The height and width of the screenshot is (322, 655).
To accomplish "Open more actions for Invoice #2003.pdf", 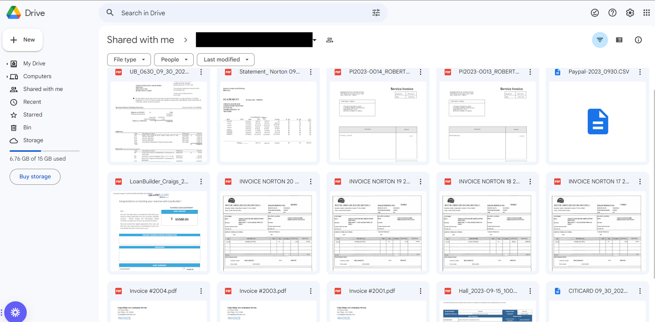I will point(311,291).
